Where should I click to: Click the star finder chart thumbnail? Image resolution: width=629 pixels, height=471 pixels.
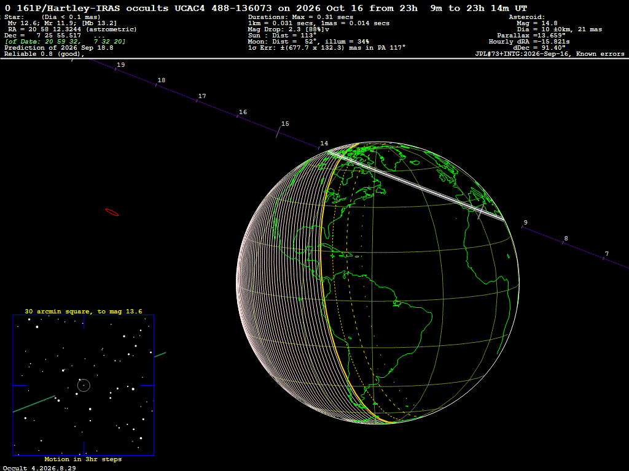point(84,385)
